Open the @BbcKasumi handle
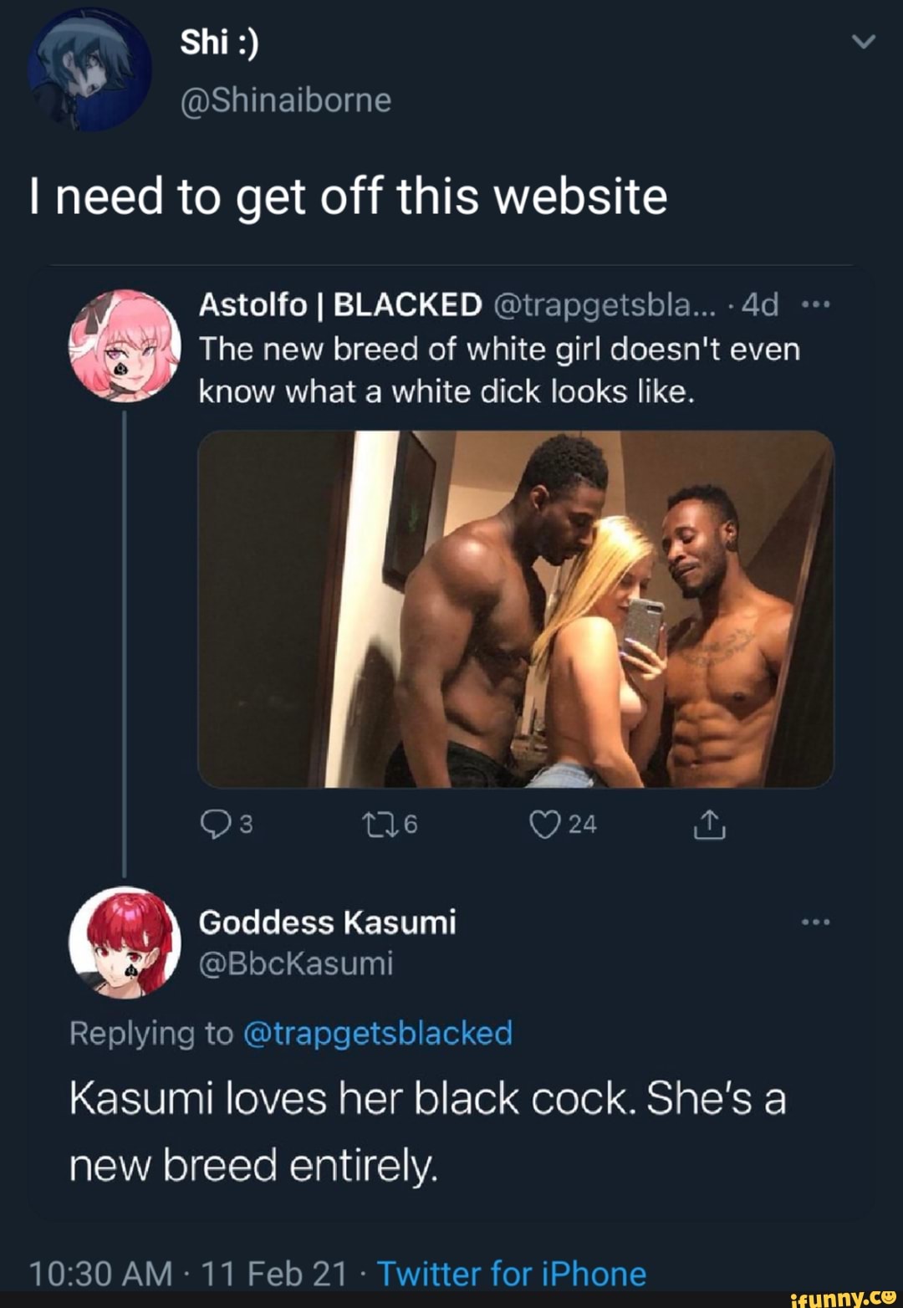The image size is (903, 1308). pyautogui.click(x=295, y=963)
